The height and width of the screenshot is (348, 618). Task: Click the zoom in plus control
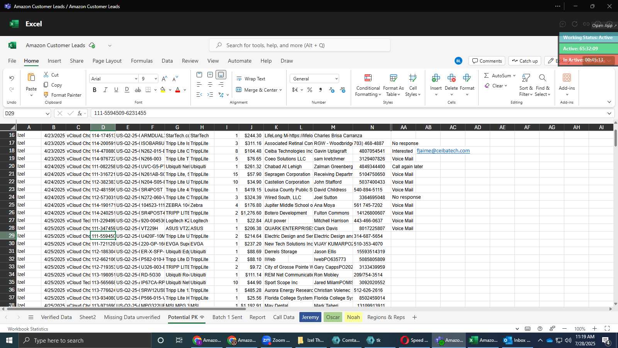coord(595,329)
